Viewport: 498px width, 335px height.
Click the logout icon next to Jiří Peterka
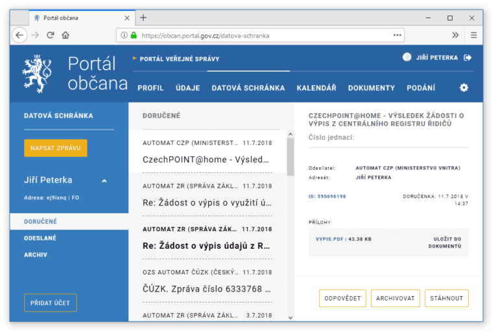click(x=467, y=58)
